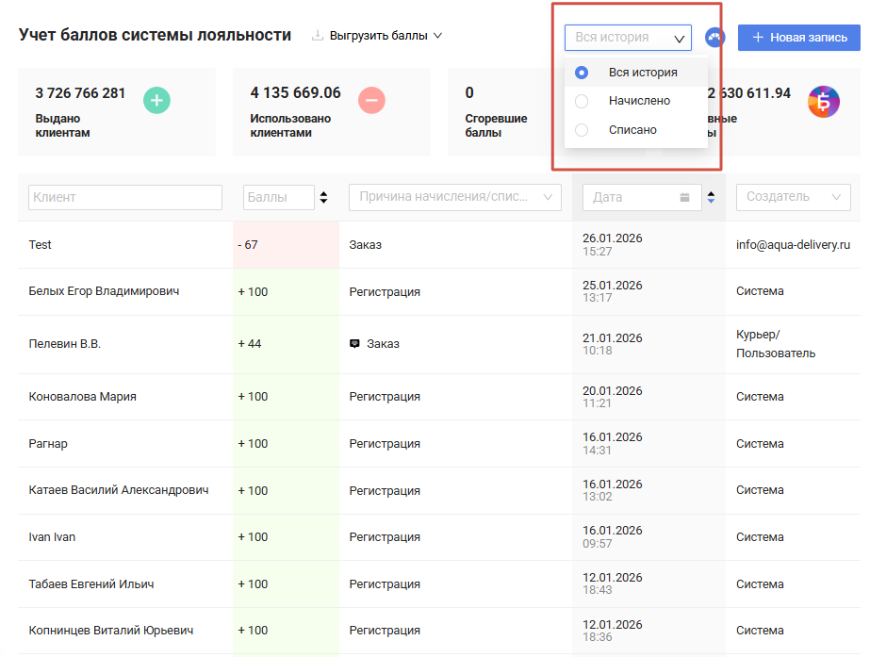870x657 pixels.
Task: Toggle the sort arrows beside the Баллы filter
Action: (324, 197)
